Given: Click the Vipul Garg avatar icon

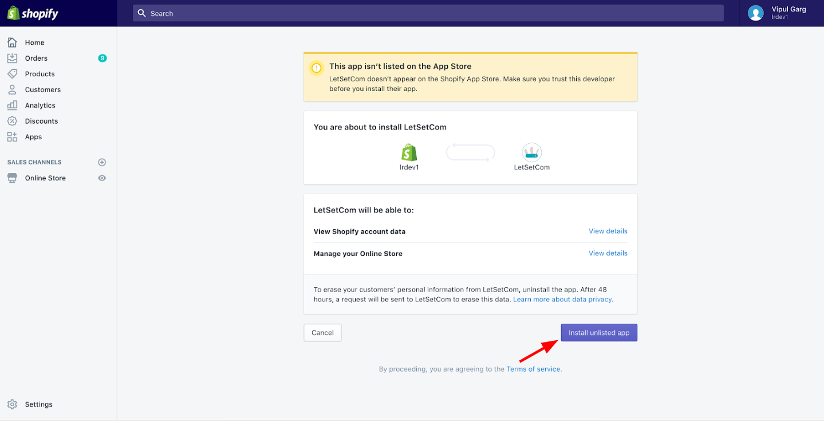Looking at the screenshot, I should point(756,13).
